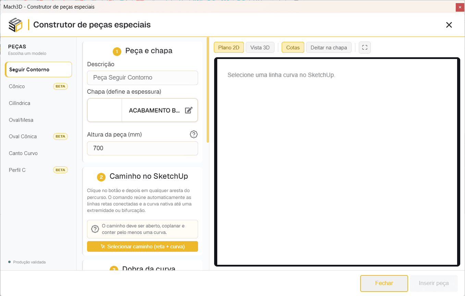
Task: Click the 'Produção validada' status text
Action: [x=29, y=262]
